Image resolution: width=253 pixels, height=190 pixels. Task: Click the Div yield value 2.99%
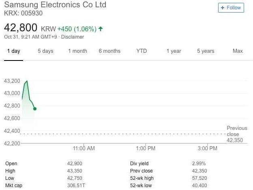[x=199, y=164]
